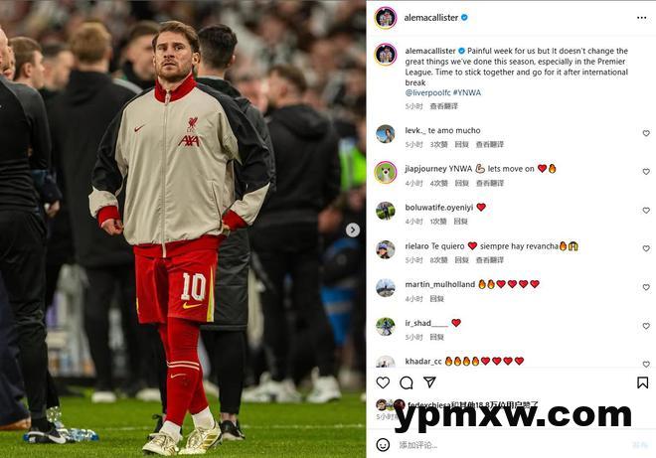View translation of the post caption
Image resolution: width=656 pixels, height=458 pixels.
point(444,106)
